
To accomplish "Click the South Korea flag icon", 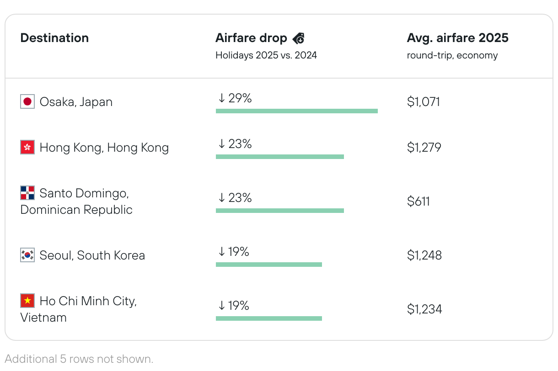I will [27, 255].
